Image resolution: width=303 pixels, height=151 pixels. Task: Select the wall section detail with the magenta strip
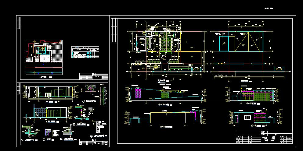tap(81, 114)
